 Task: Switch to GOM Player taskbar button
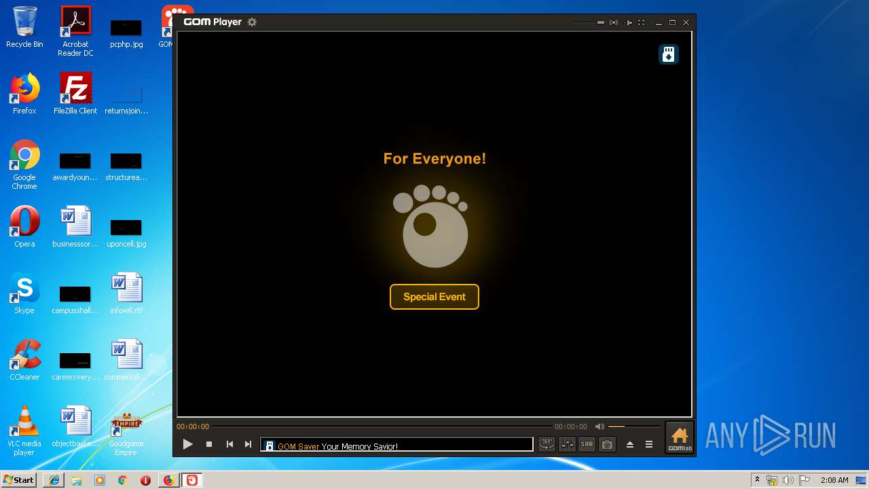[192, 480]
